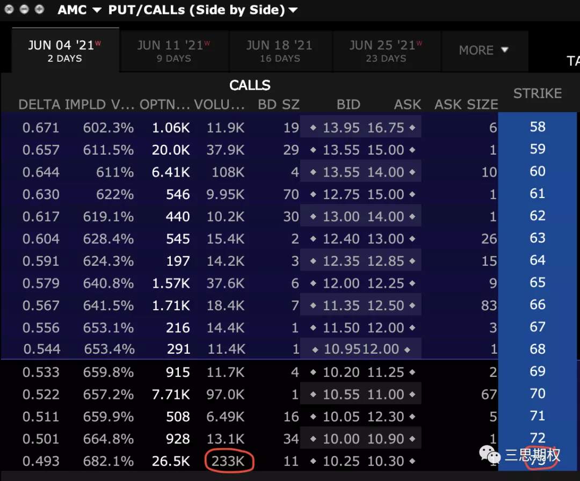
Task: Click the IMPLD V... column header
Action: (x=100, y=104)
